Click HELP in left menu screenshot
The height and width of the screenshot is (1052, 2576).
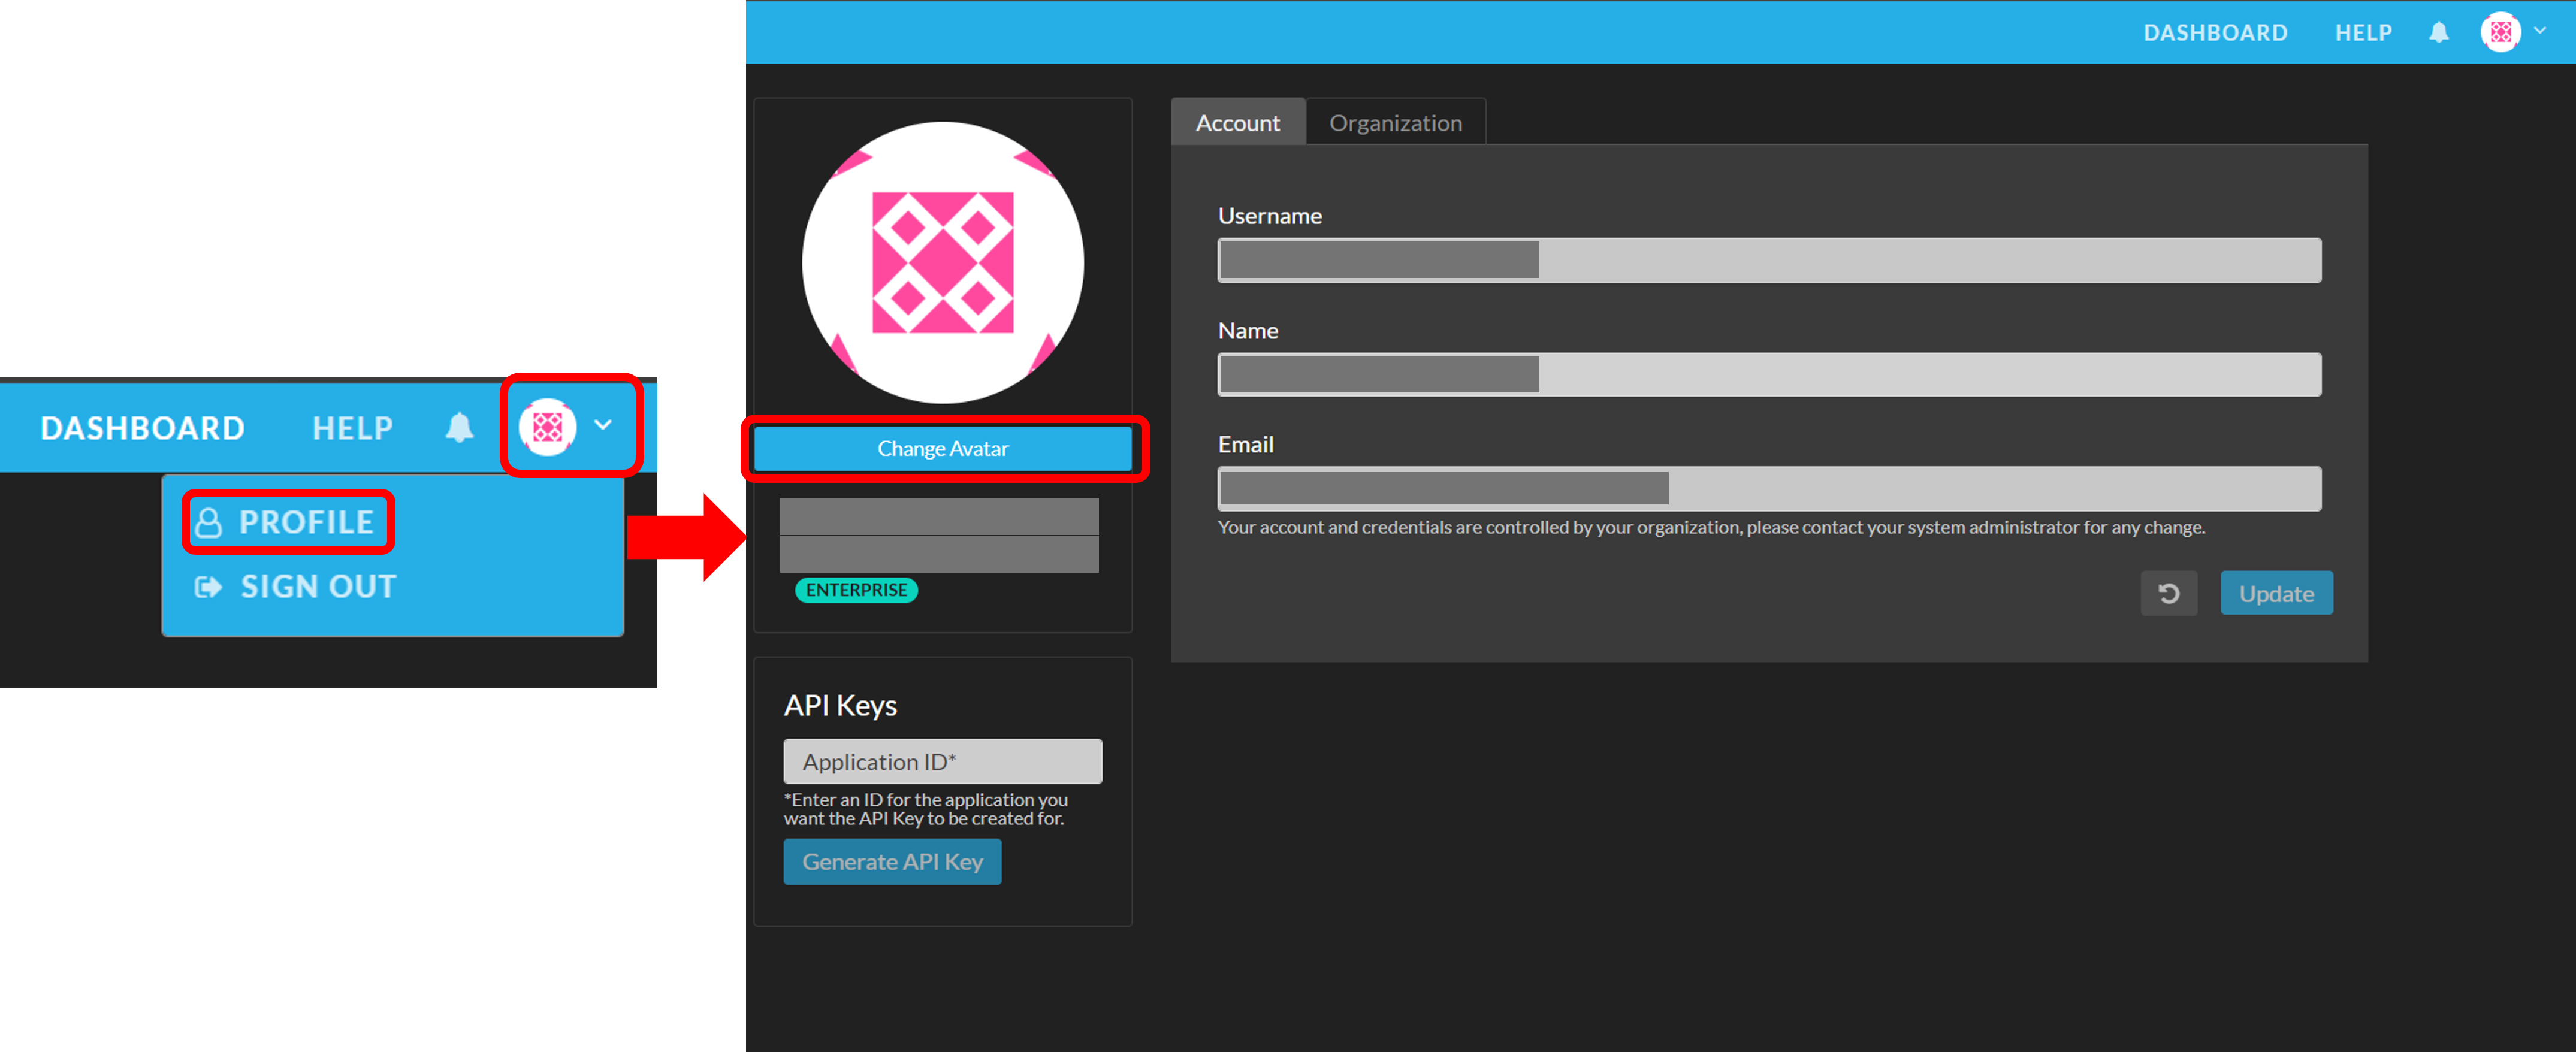coord(353,428)
